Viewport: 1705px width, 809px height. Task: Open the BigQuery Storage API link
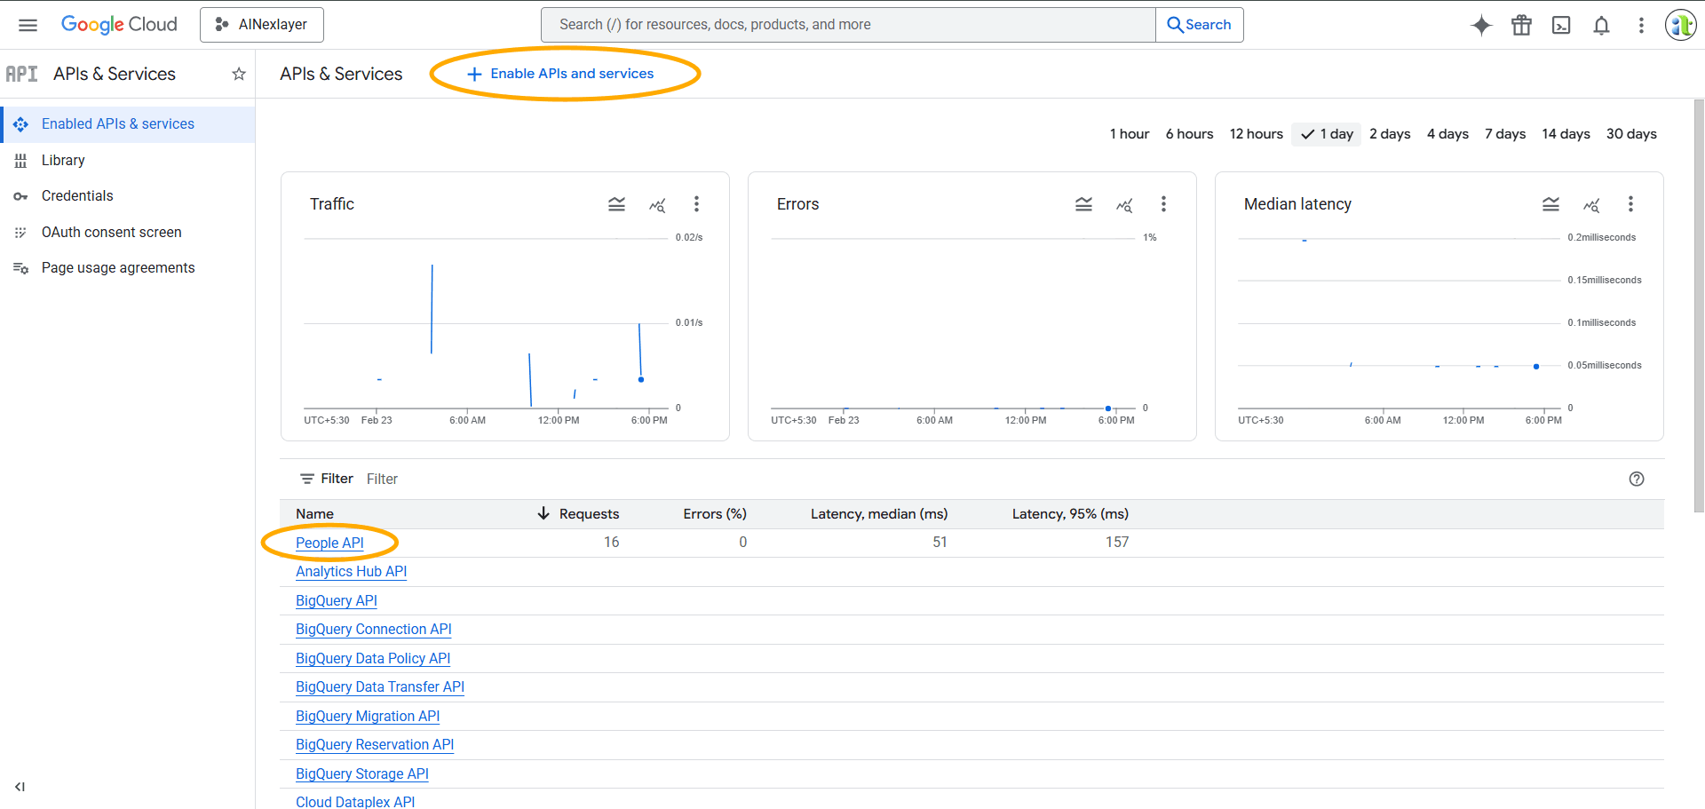click(361, 773)
